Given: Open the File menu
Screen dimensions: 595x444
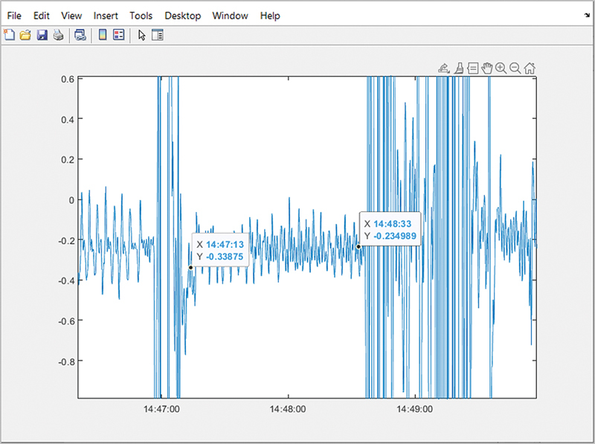Looking at the screenshot, I should point(14,16).
